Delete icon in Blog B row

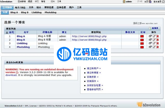tap(158, 40)
